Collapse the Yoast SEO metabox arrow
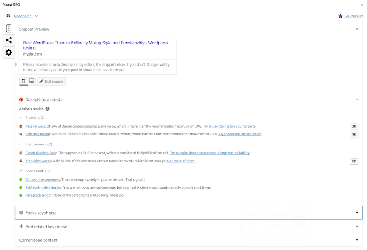The width and height of the screenshot is (367, 250). coord(362,5)
